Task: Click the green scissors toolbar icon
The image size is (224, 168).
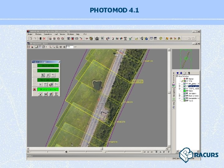Action: 130,39
